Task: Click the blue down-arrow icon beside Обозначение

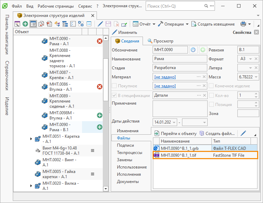Action: 193,50
